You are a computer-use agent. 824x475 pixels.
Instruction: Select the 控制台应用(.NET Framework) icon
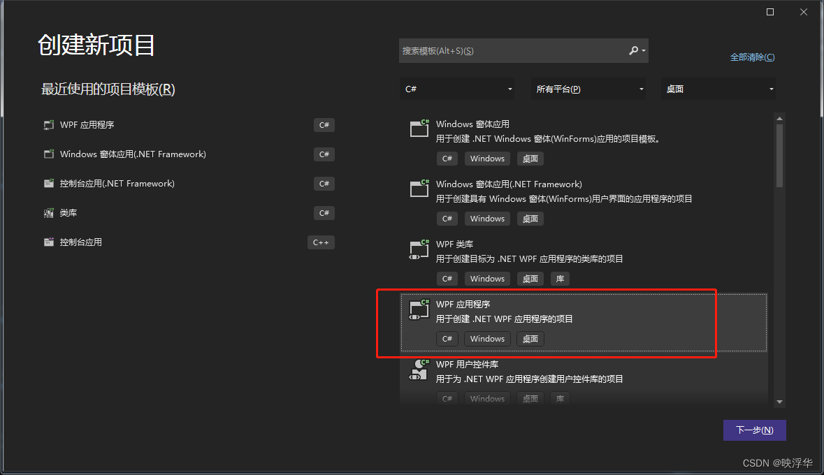click(x=48, y=183)
